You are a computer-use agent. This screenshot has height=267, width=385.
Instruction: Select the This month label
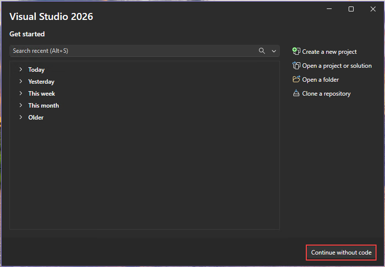(43, 106)
